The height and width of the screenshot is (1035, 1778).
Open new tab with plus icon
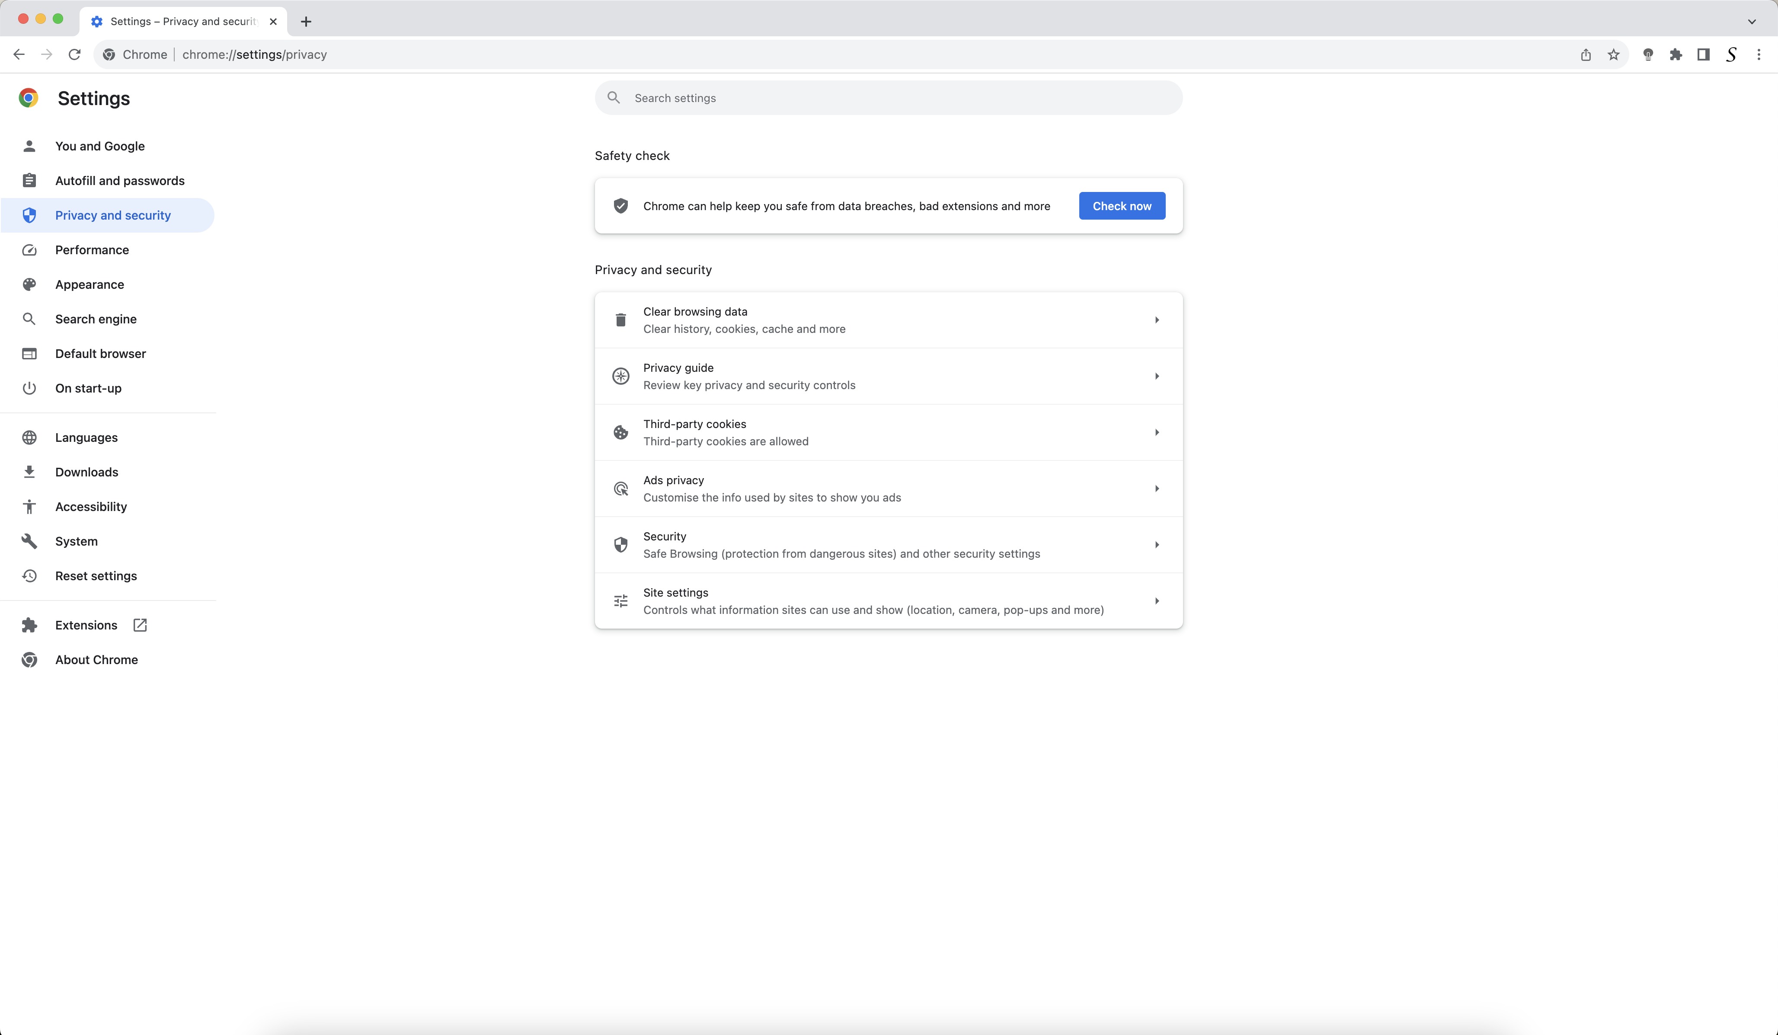click(x=306, y=21)
